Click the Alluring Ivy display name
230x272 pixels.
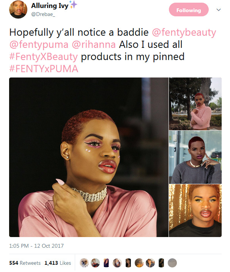50,6
